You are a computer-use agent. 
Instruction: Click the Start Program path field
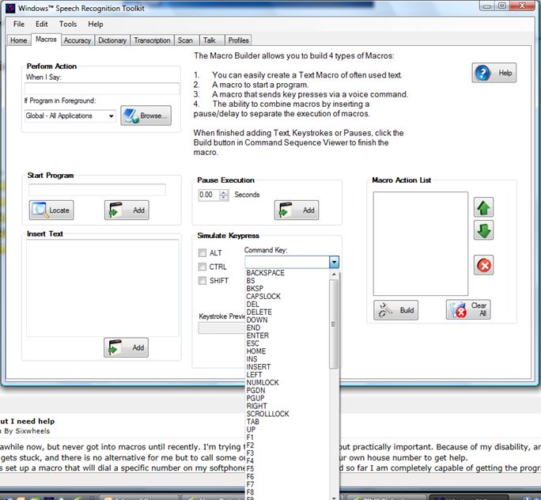(x=97, y=190)
